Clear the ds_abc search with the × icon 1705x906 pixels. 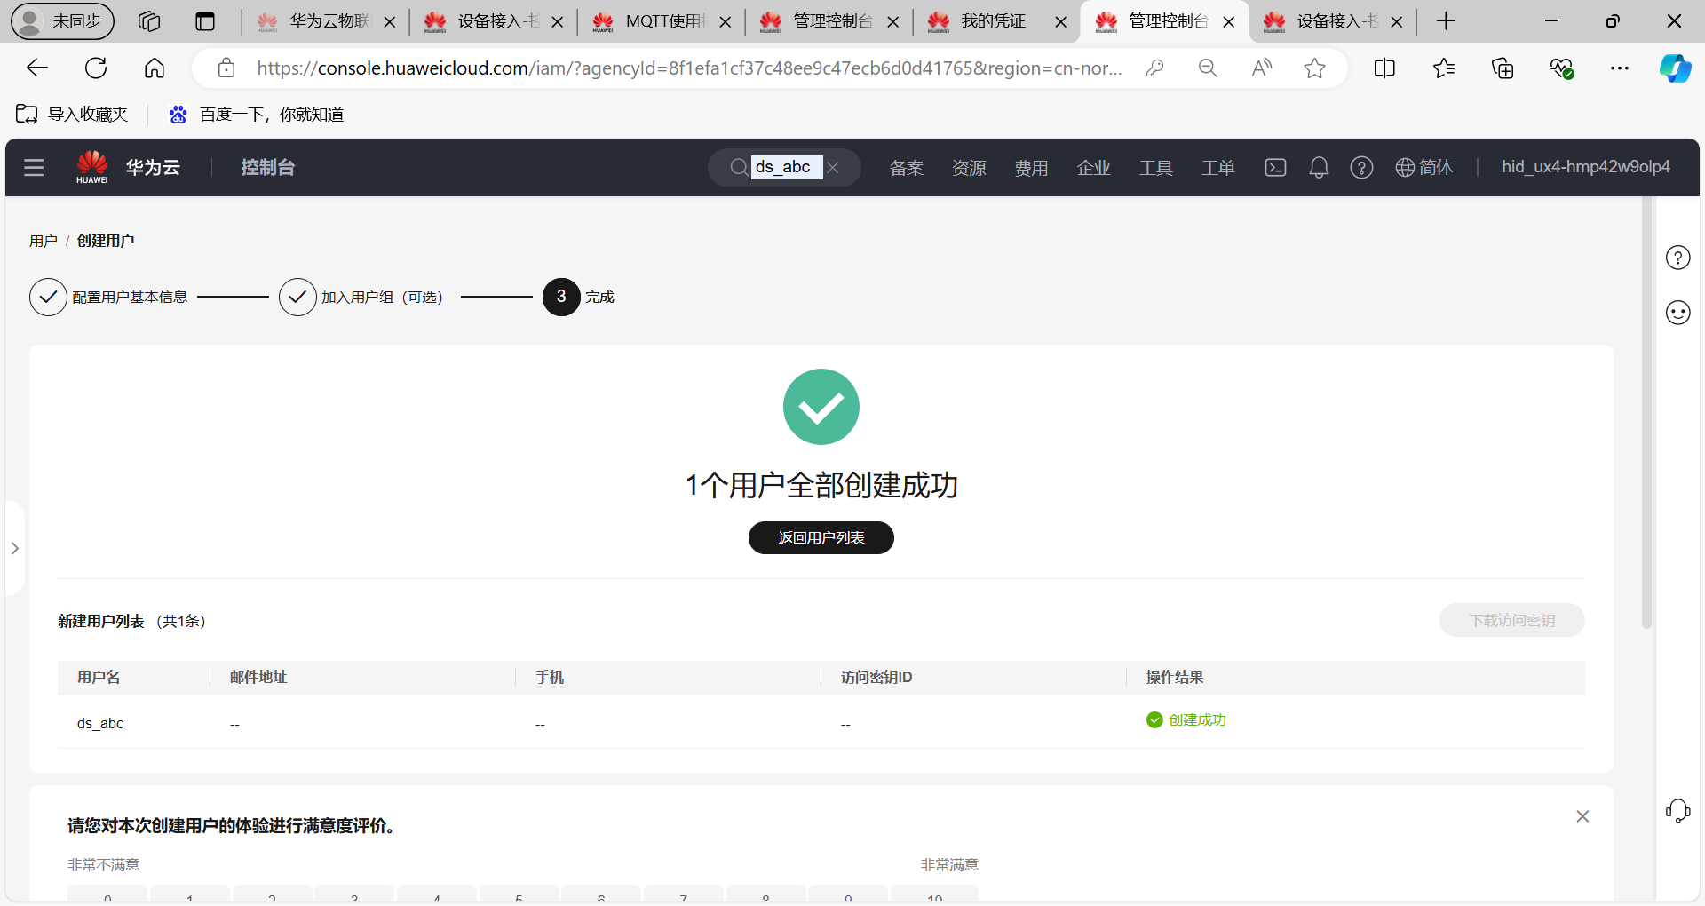[x=834, y=167]
